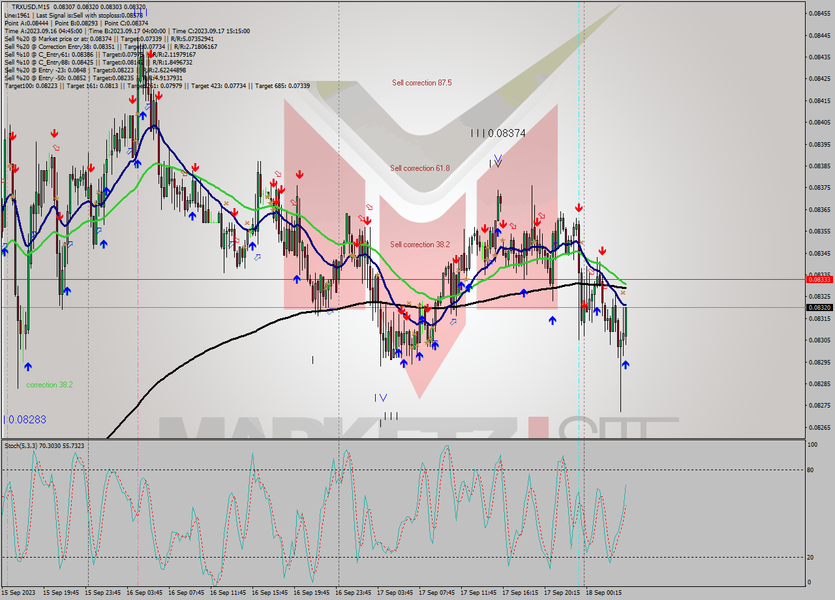Click the green 'correction 38.2' label
This screenshot has width=835, height=600.
click(x=50, y=385)
